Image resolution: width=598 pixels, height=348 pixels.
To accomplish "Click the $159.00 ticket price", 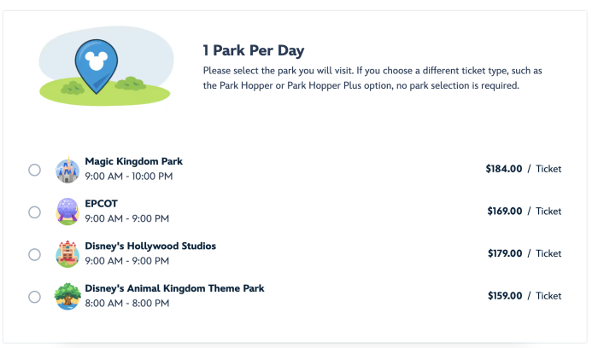I will 504,296.
